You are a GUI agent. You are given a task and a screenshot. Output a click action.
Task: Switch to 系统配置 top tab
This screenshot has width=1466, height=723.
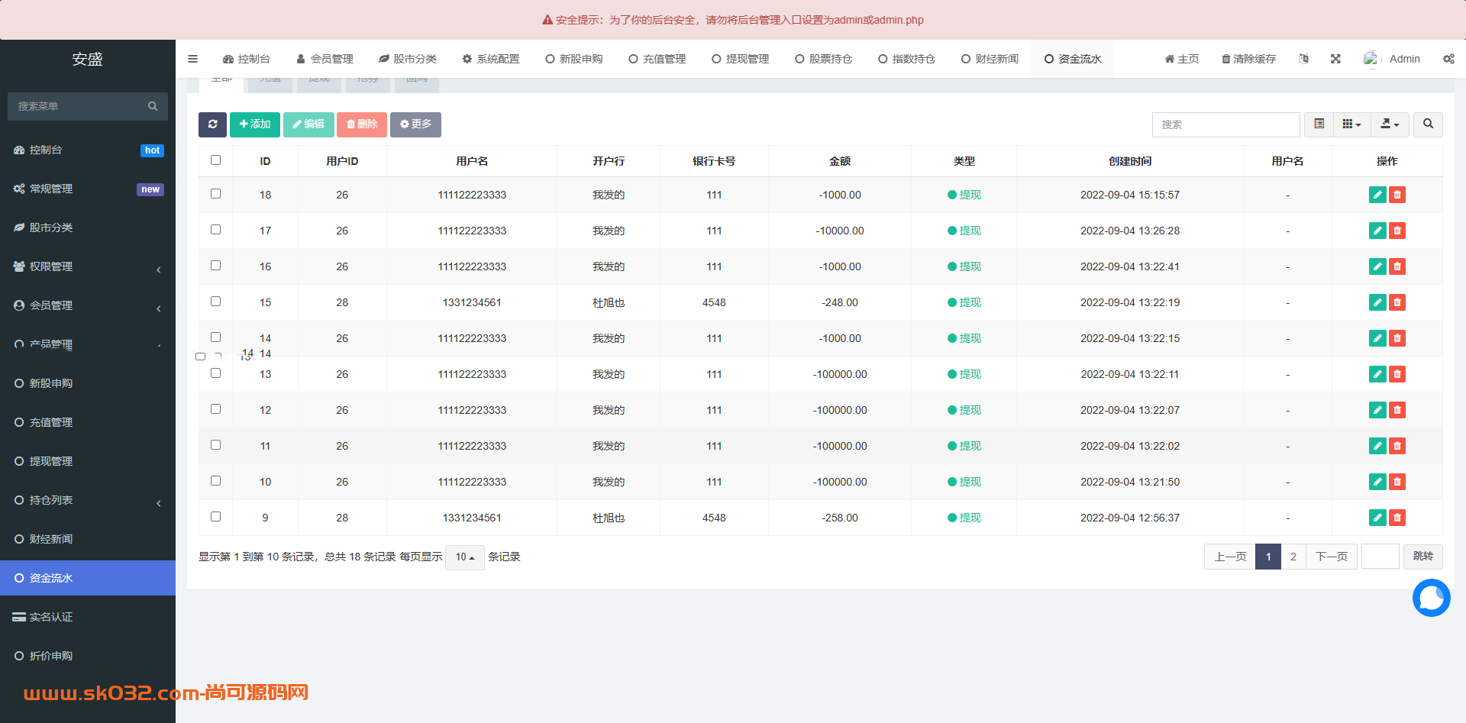pyautogui.click(x=490, y=59)
